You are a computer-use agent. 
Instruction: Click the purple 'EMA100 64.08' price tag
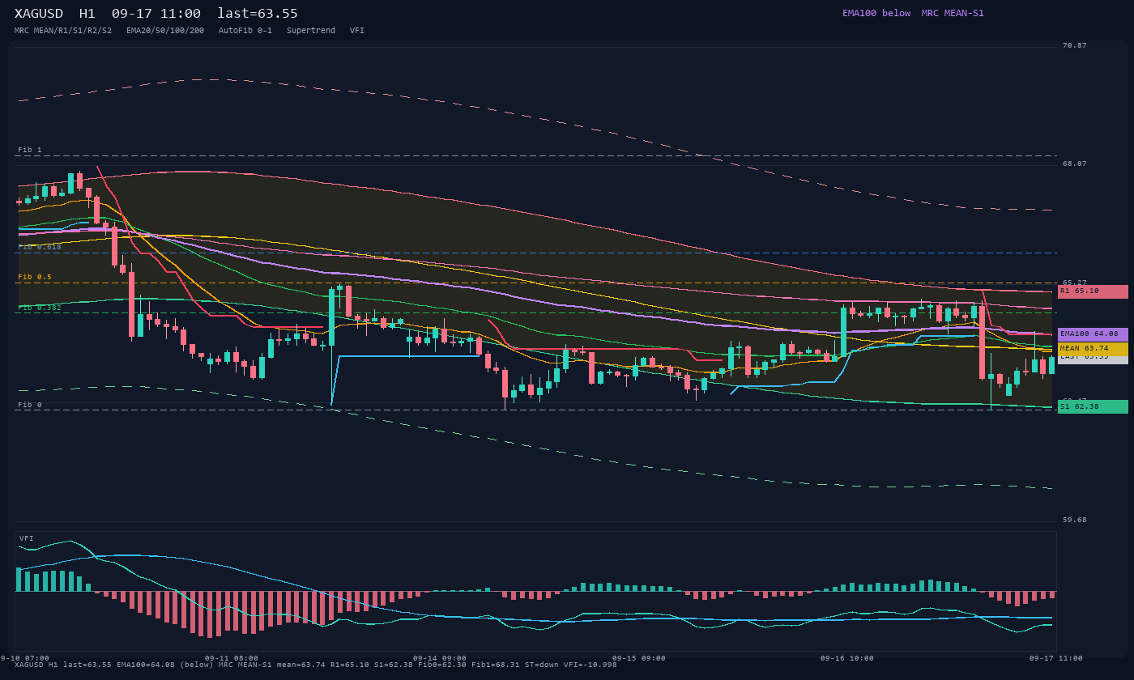coord(1093,334)
